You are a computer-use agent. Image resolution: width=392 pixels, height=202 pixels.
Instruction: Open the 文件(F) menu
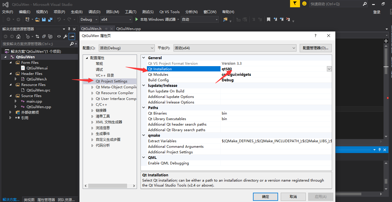coord(8,12)
